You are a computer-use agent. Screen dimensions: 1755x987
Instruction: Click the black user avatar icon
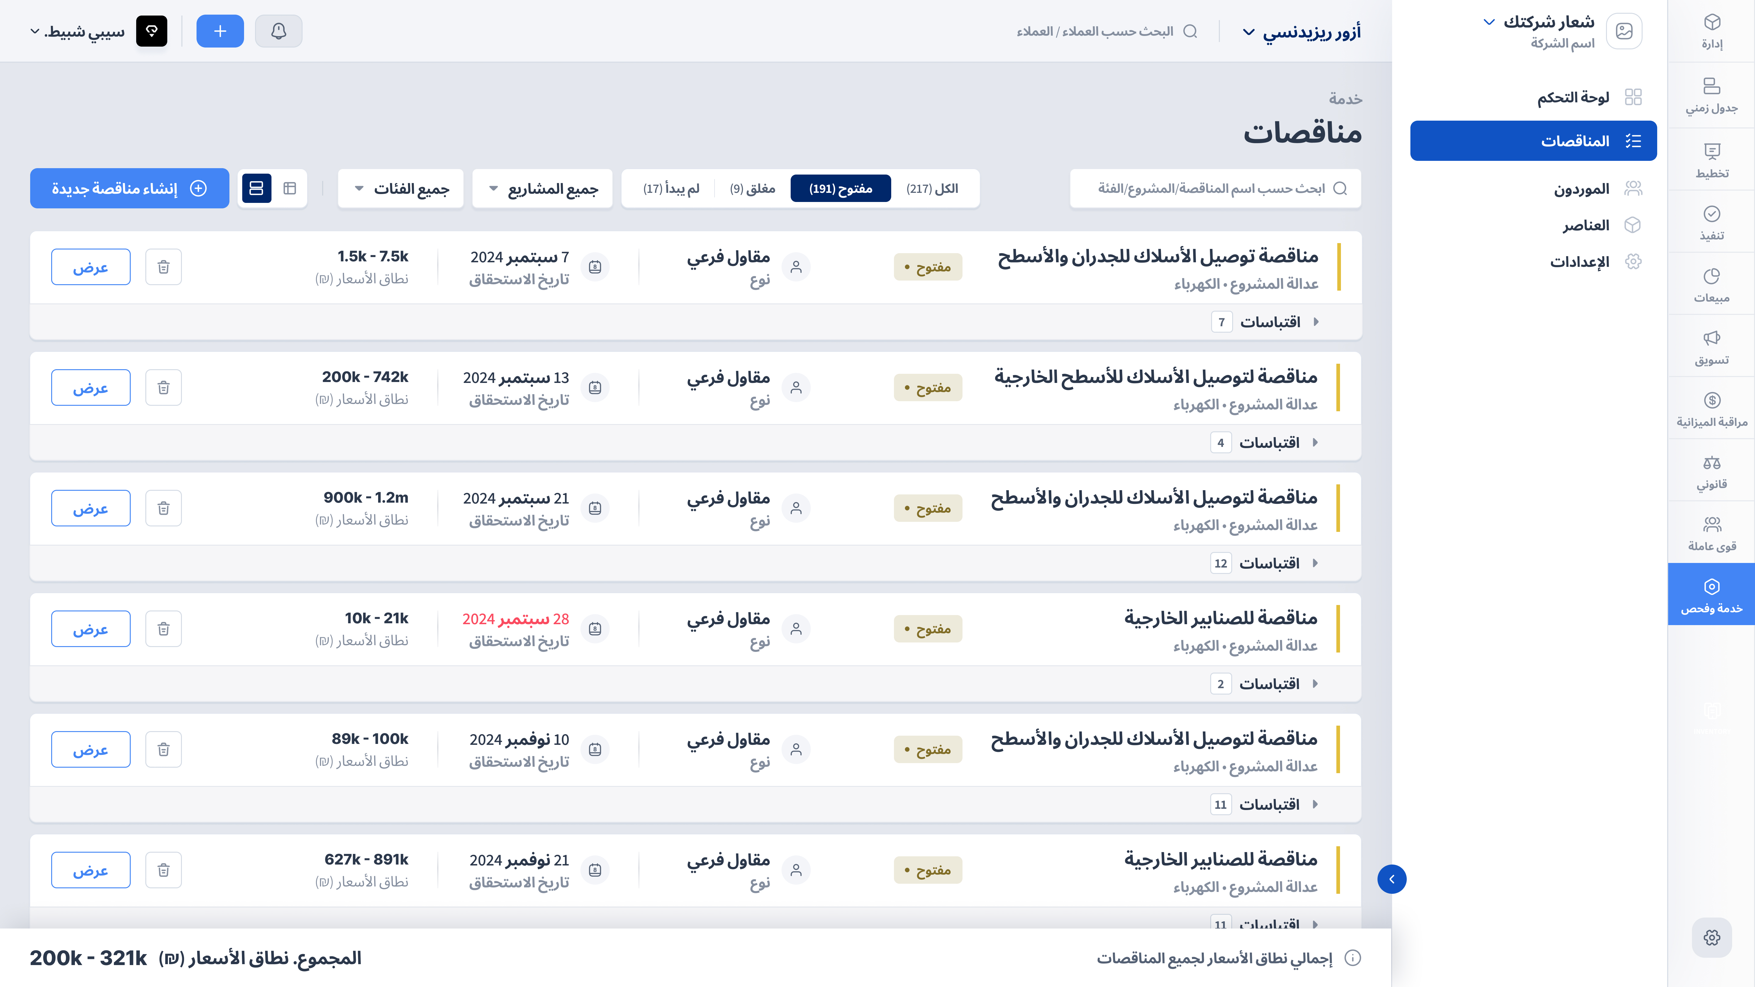[x=151, y=31]
